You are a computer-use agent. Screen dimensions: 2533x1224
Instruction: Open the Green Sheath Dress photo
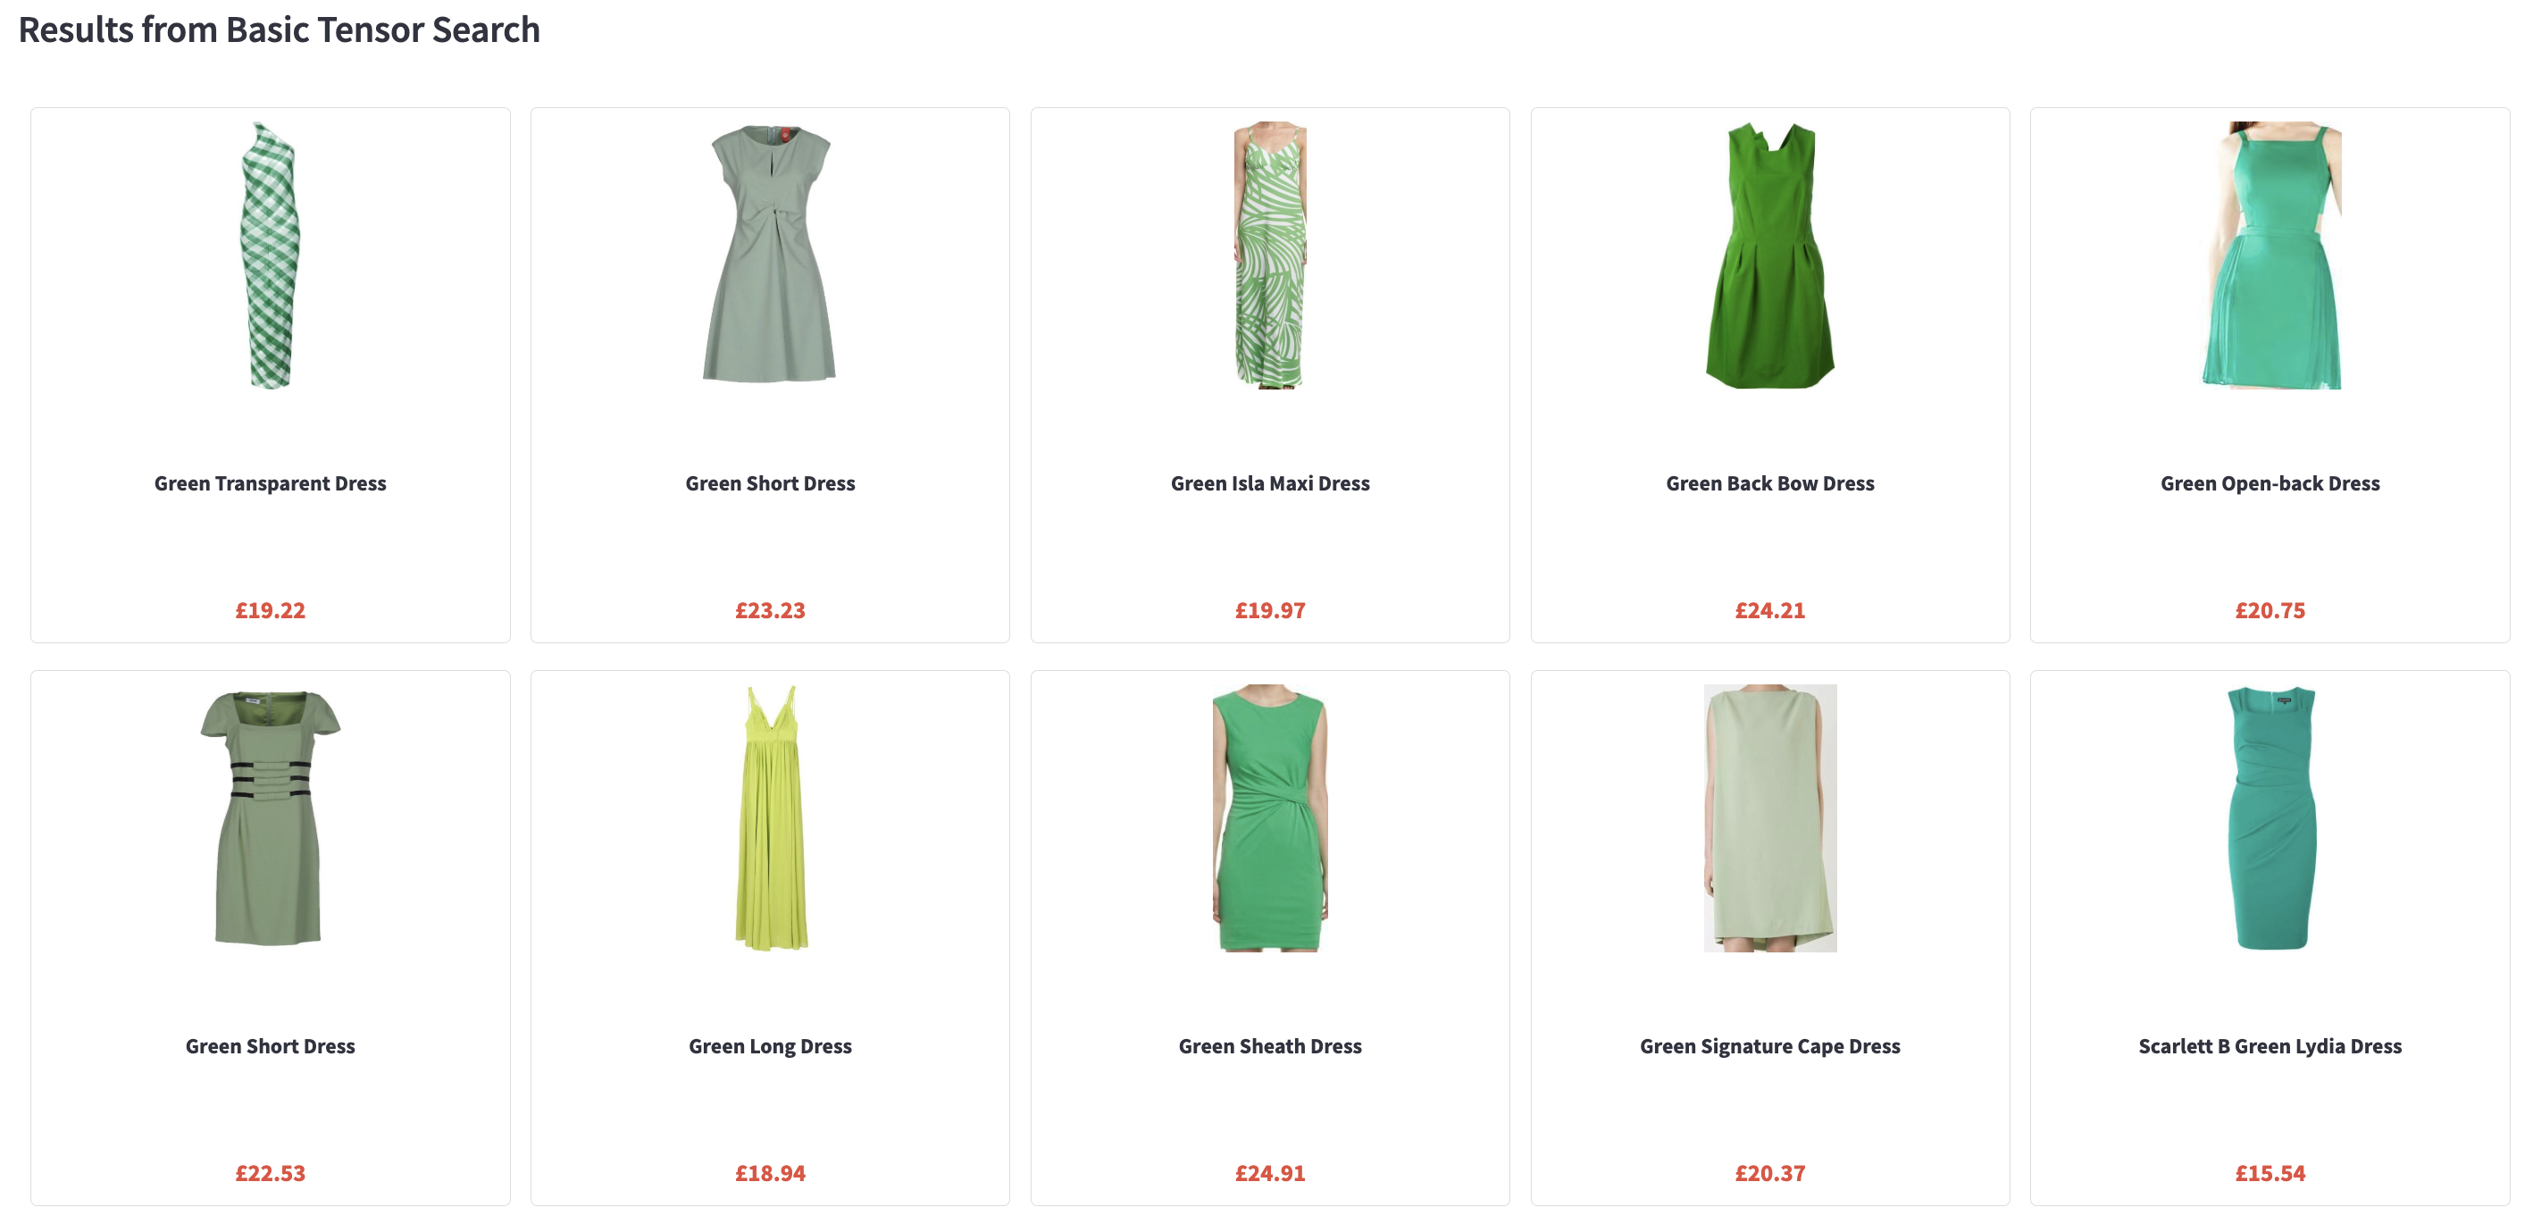[x=1269, y=817]
